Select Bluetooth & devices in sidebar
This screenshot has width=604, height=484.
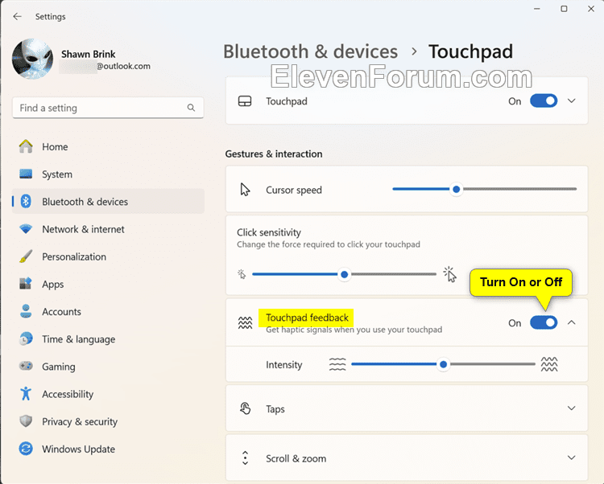[x=108, y=202]
